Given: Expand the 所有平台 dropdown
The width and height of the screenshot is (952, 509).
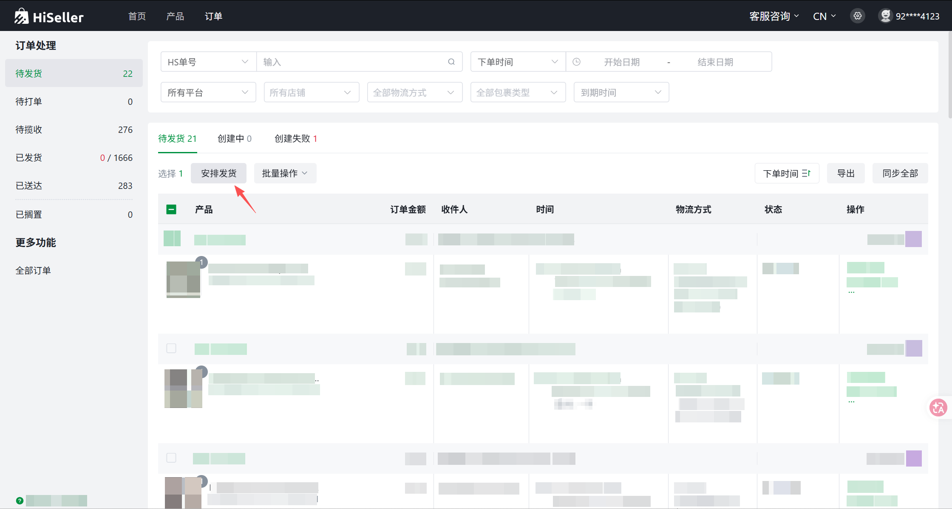Looking at the screenshot, I should 208,93.
